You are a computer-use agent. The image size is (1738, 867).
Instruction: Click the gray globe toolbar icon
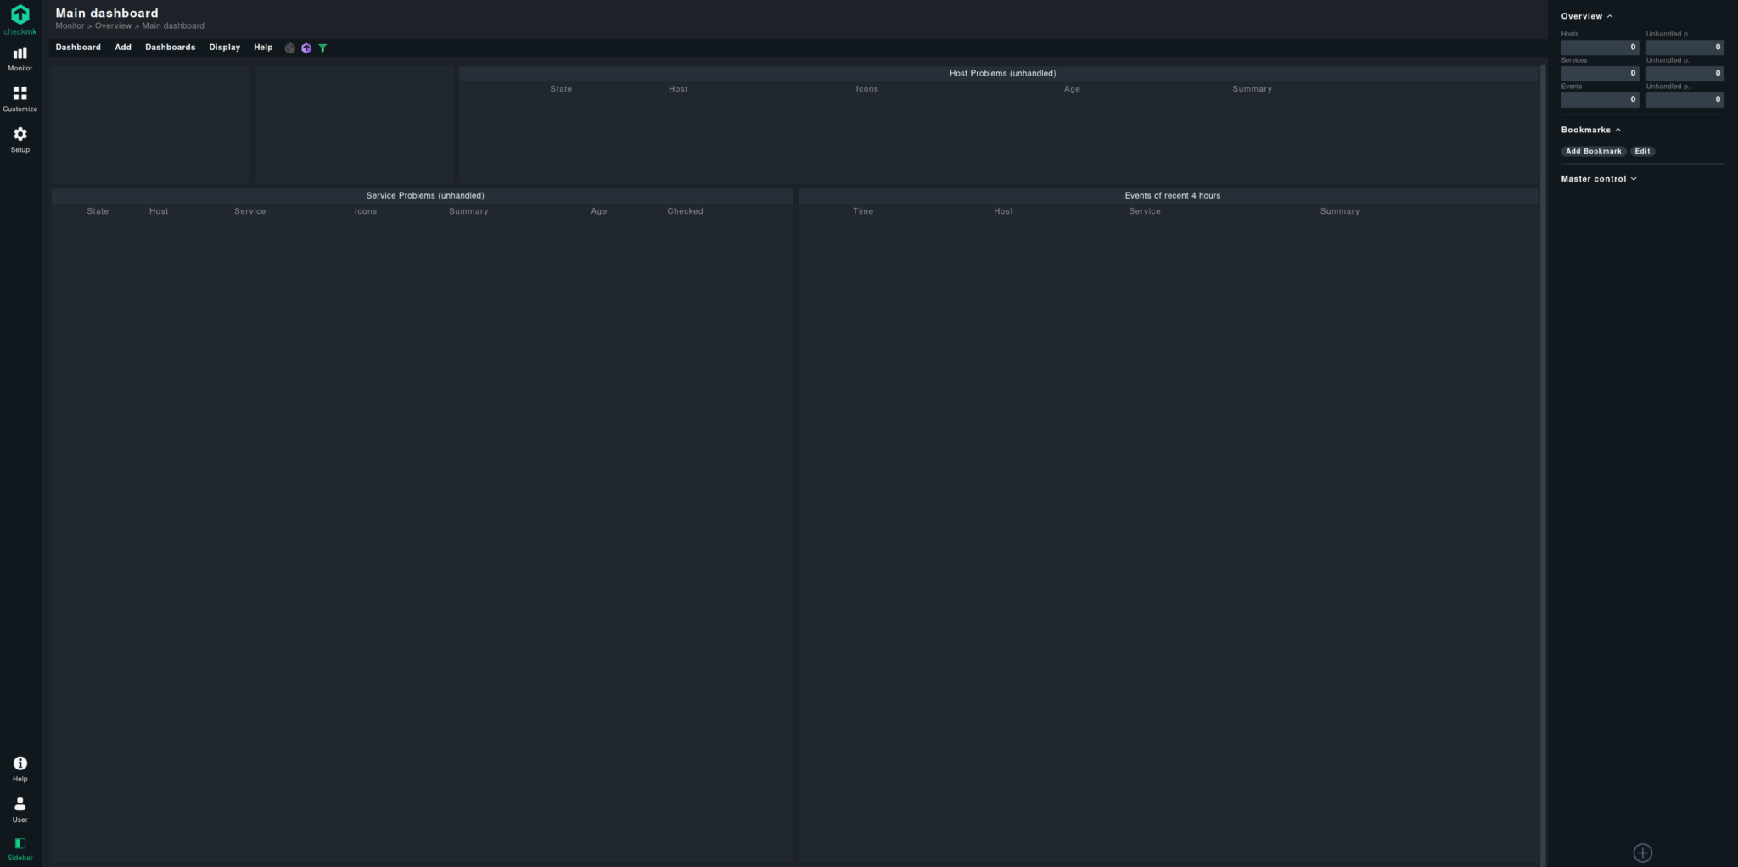tap(290, 48)
